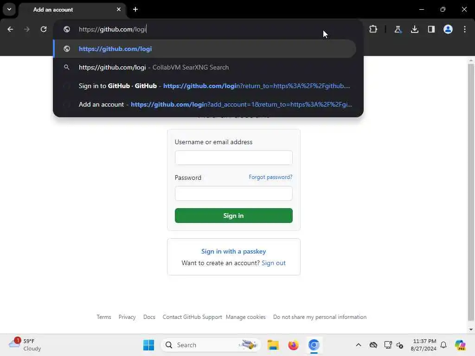Choose Sign in to GitHub suggestion
Screen dimensions: 475x356
click(x=205, y=86)
